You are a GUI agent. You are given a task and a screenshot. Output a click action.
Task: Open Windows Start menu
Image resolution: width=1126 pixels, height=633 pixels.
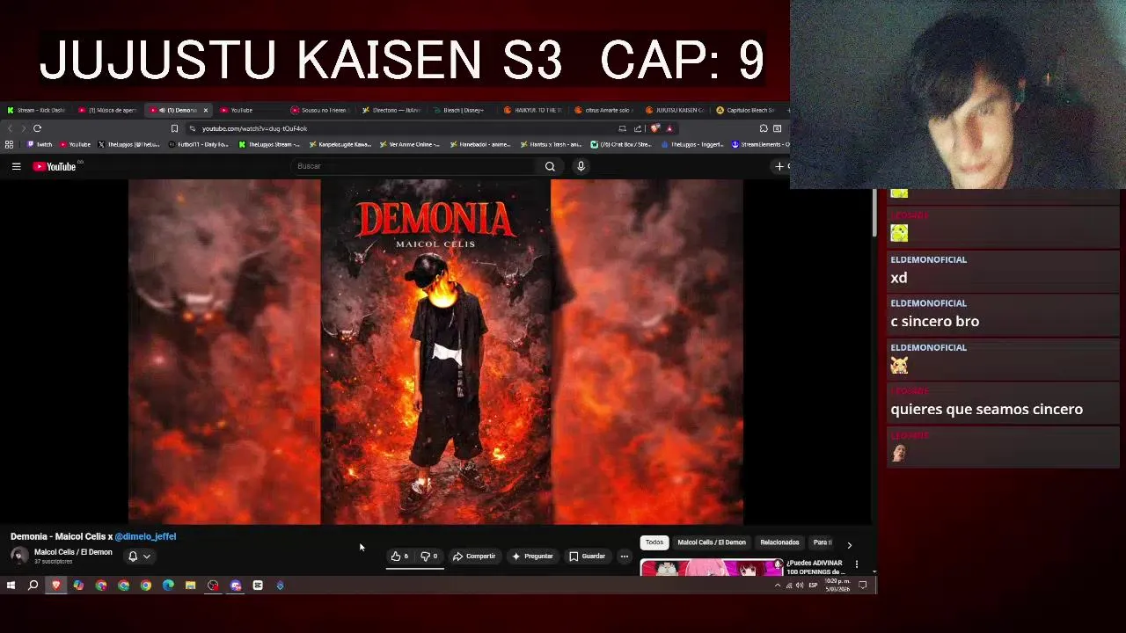click(x=11, y=585)
